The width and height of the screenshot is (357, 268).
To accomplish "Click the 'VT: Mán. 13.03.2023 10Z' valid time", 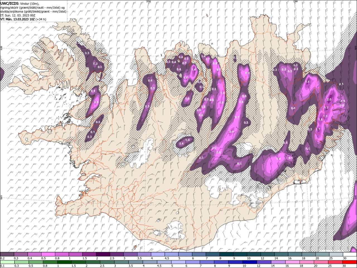I will click(18, 19).
